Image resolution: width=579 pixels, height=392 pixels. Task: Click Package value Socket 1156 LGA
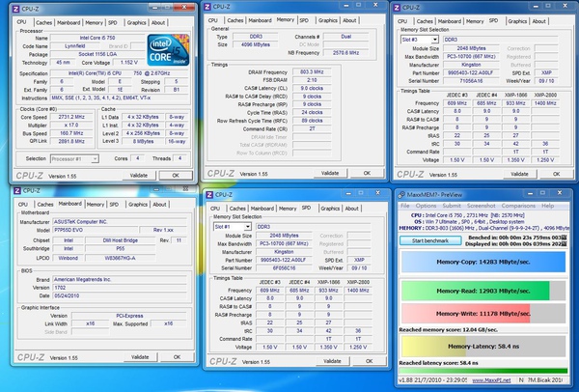[x=97, y=54]
